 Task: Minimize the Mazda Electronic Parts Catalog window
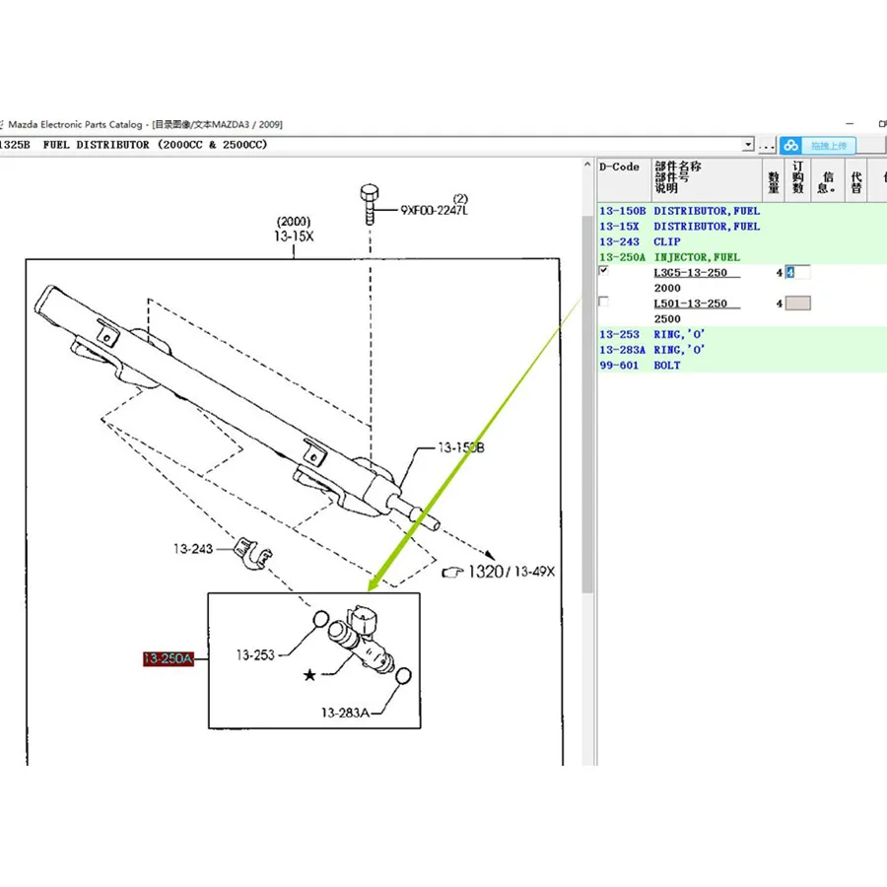(x=850, y=123)
